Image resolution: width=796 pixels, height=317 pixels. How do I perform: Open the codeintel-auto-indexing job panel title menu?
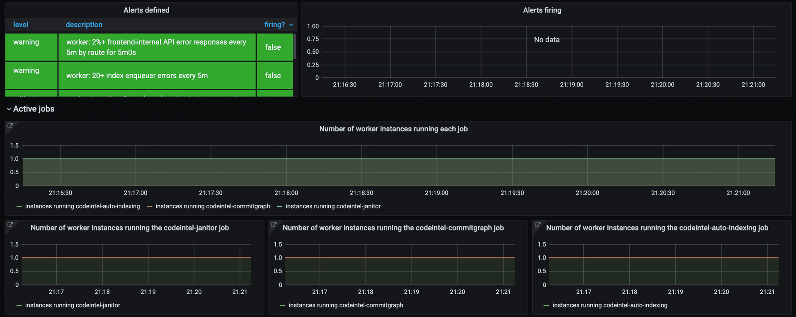pos(657,228)
